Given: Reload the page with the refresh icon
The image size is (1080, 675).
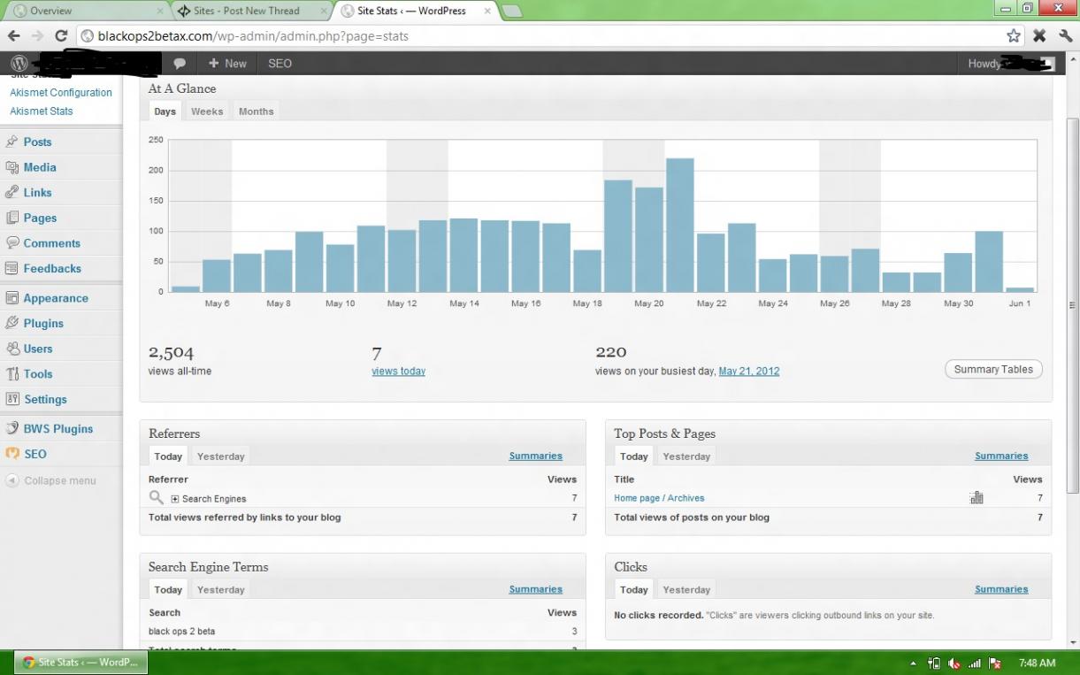Looking at the screenshot, I should (61, 36).
